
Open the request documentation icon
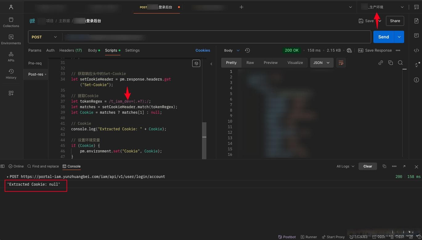click(416, 21)
